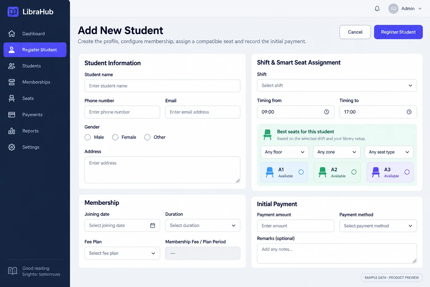430x287 pixels.
Task: Click the Register Student submit button
Action: pos(398,32)
